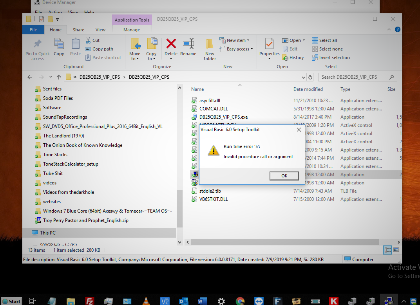Collapse the ribbon with the chevron
The height and width of the screenshot is (305, 420).
[x=389, y=29]
